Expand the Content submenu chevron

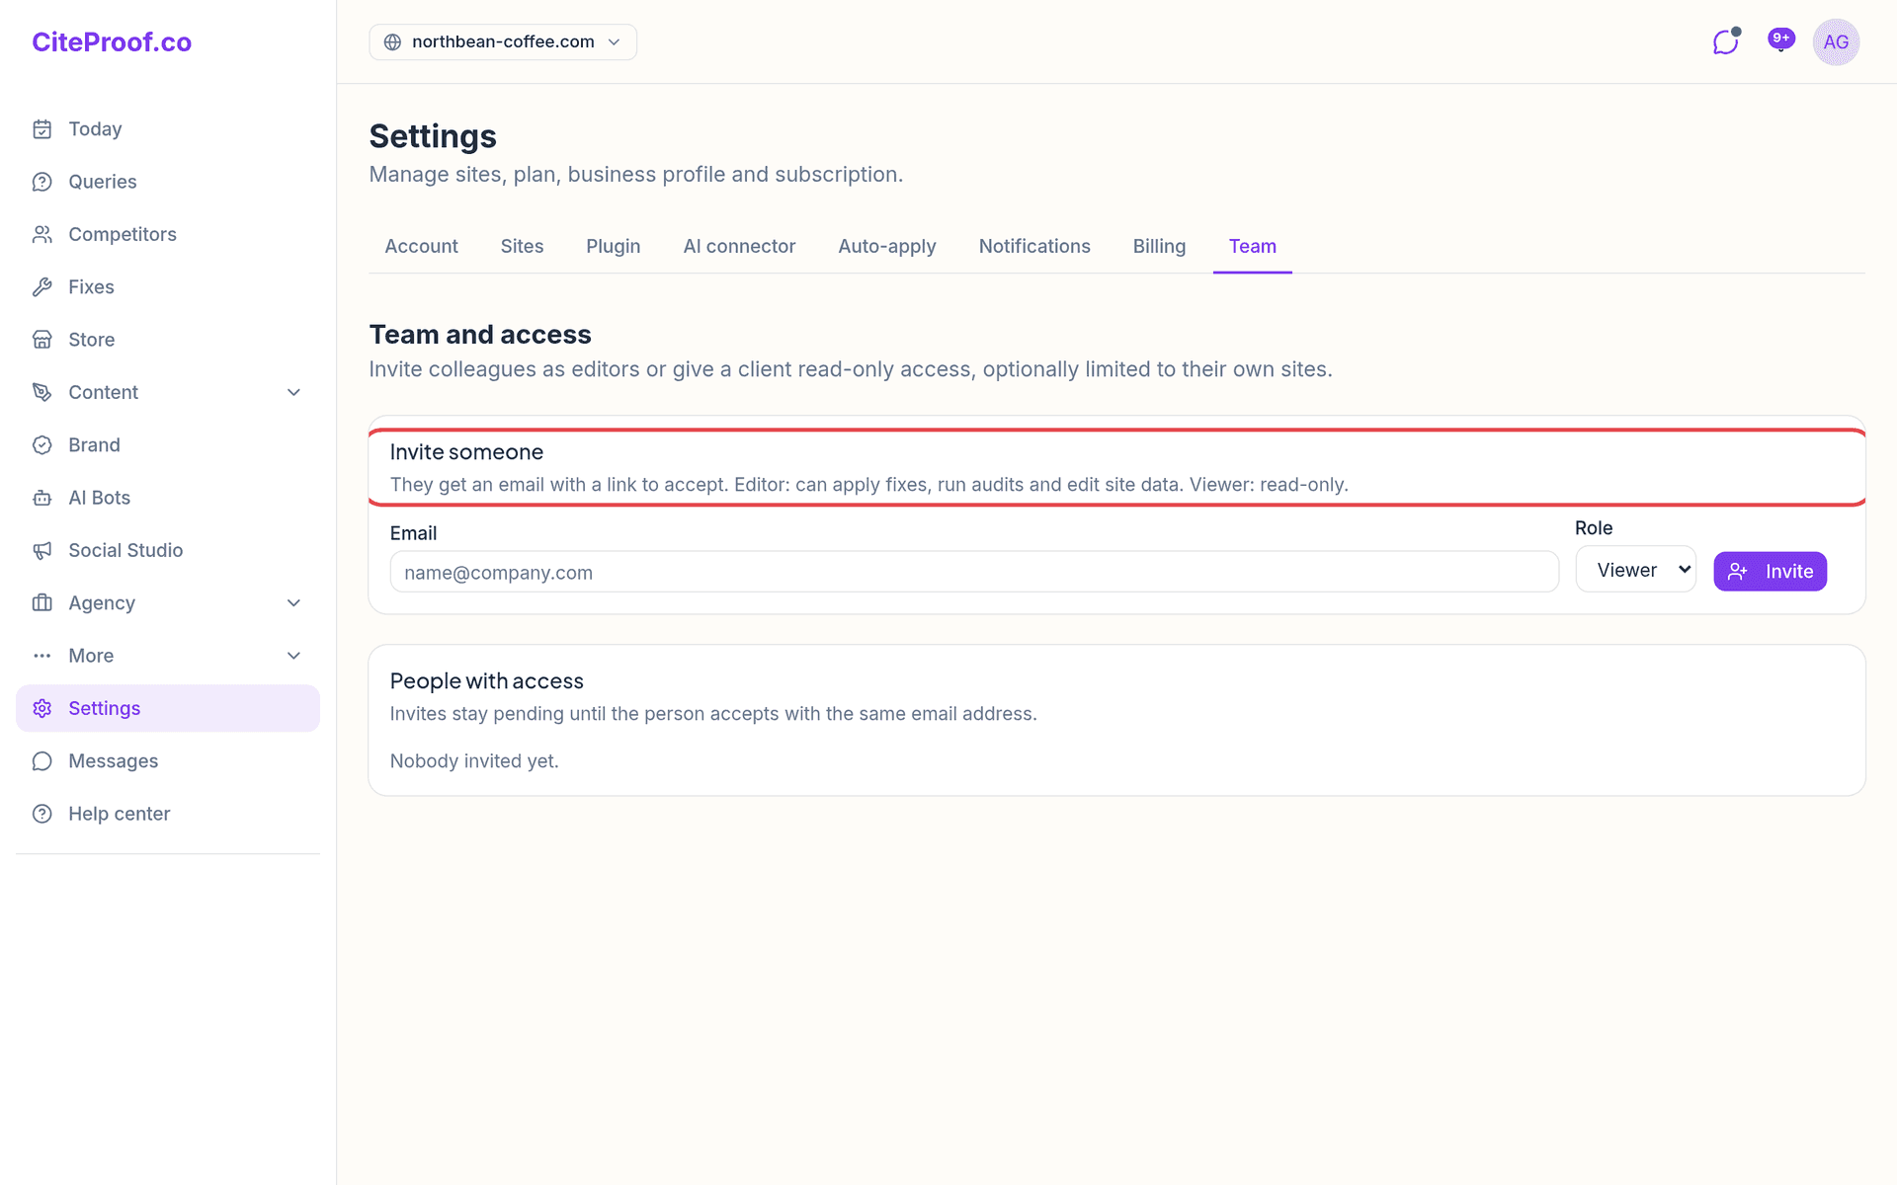click(x=293, y=392)
